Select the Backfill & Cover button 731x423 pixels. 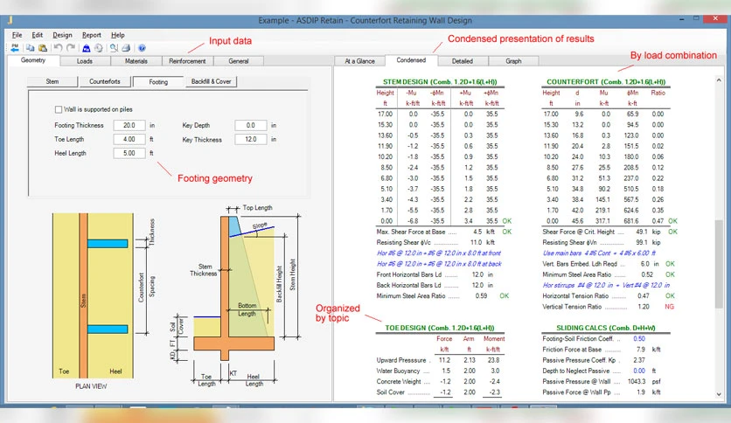tap(212, 81)
